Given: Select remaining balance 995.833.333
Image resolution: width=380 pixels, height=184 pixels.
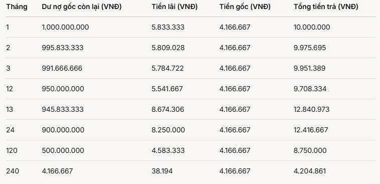Looking at the screenshot, I should coord(63,48).
